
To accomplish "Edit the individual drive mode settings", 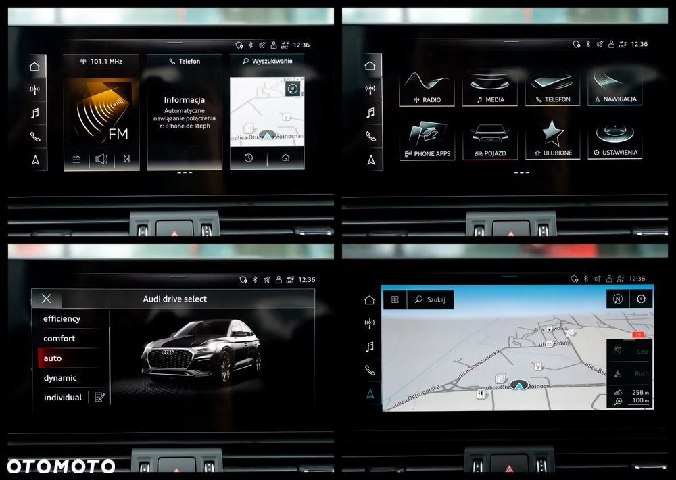I will point(99,398).
